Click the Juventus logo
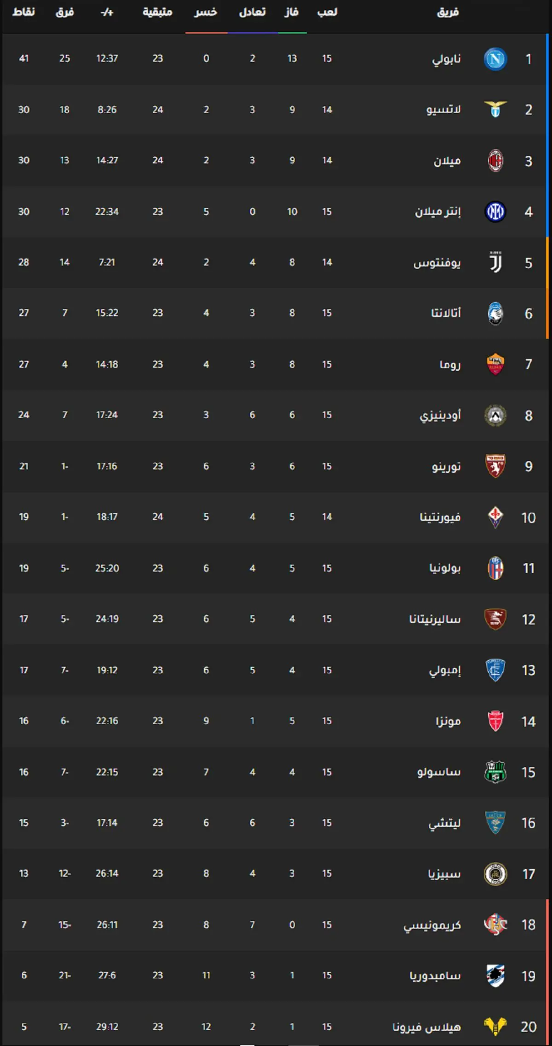This screenshot has height=1046, width=552. pyautogui.click(x=495, y=262)
